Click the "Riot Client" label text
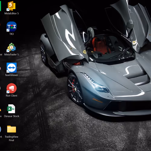 pos(11,96)
